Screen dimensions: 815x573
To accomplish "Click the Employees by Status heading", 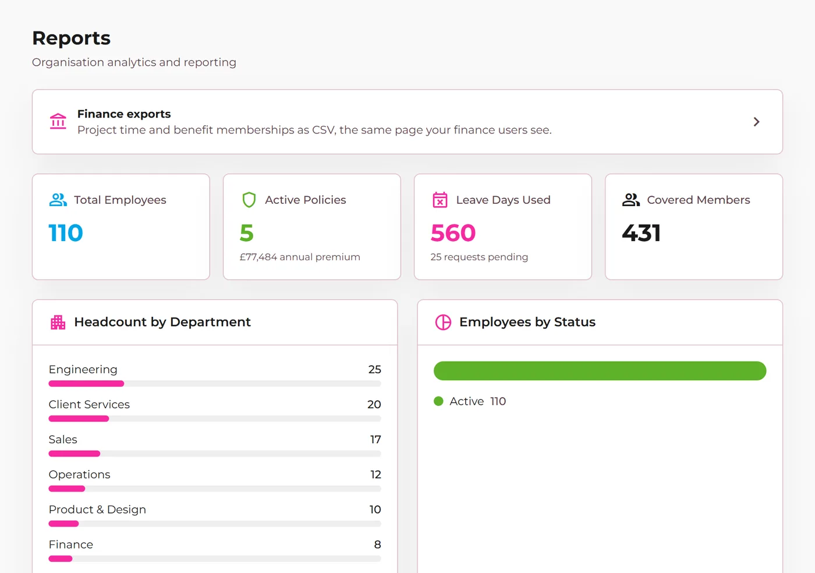I will (527, 322).
